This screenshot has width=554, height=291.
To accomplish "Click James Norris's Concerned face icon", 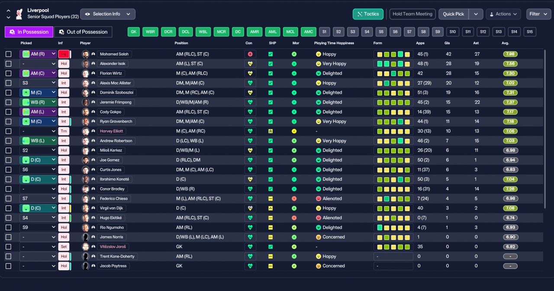I will pyautogui.click(x=319, y=237).
